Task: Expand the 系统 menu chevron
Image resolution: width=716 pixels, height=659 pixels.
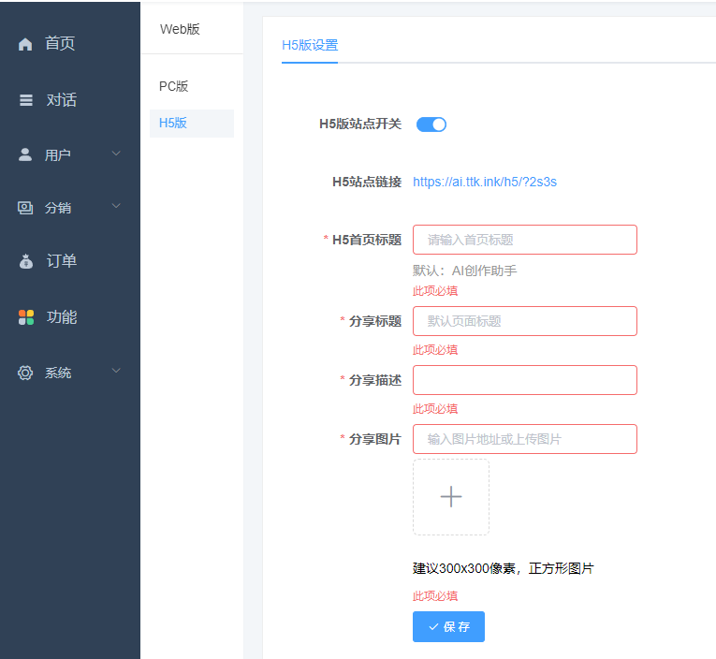Action: (x=116, y=371)
